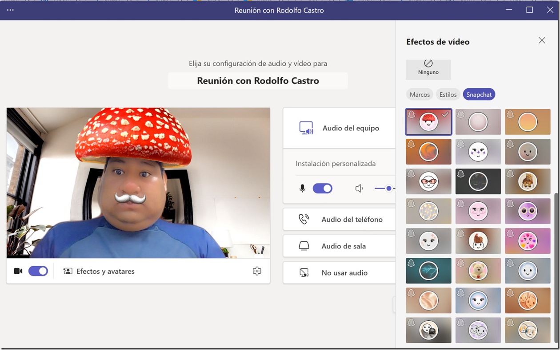Click the speaker volume icon
Screen dimensions: 560x350
(x=359, y=189)
